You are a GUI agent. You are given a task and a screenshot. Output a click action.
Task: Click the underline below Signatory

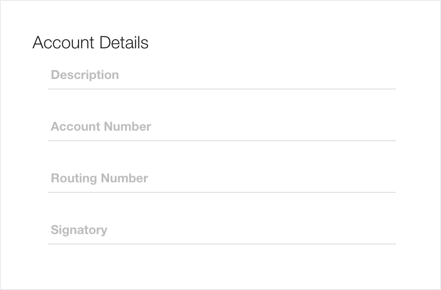pyautogui.click(x=222, y=244)
